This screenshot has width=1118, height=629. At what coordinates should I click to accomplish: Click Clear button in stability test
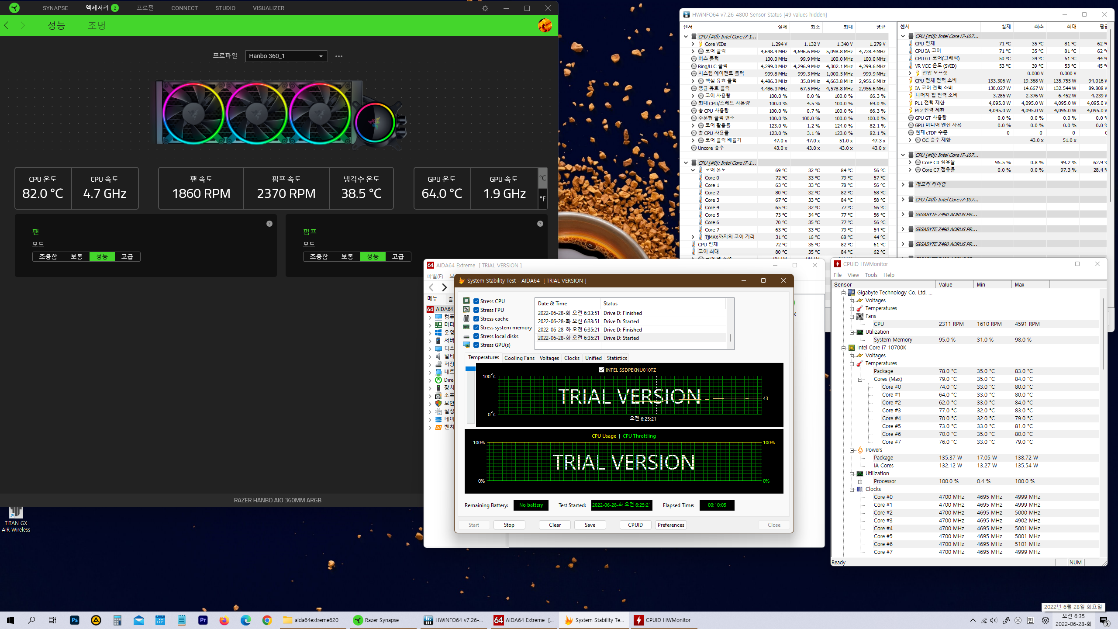pos(555,525)
